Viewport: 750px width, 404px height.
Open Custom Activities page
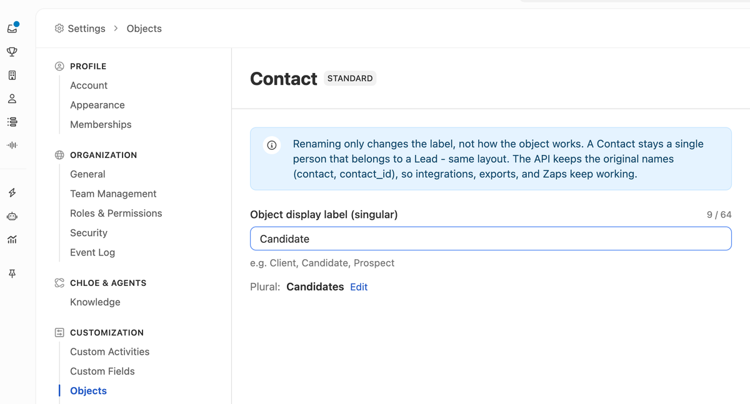tap(110, 352)
